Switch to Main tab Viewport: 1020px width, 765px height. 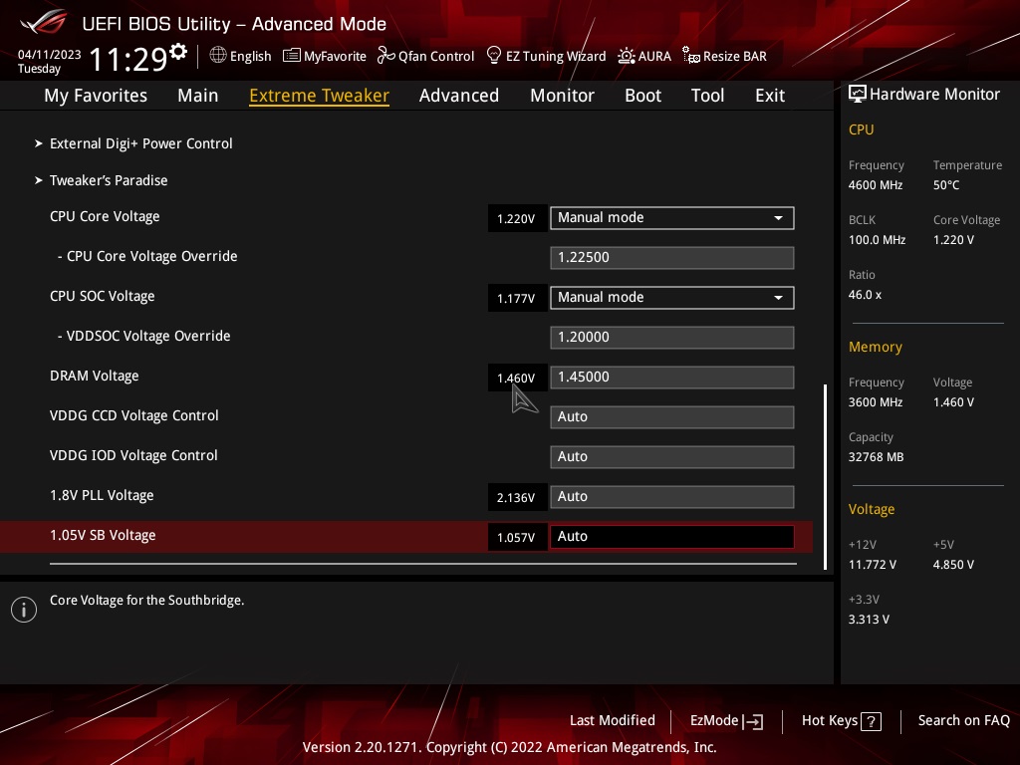tap(198, 96)
